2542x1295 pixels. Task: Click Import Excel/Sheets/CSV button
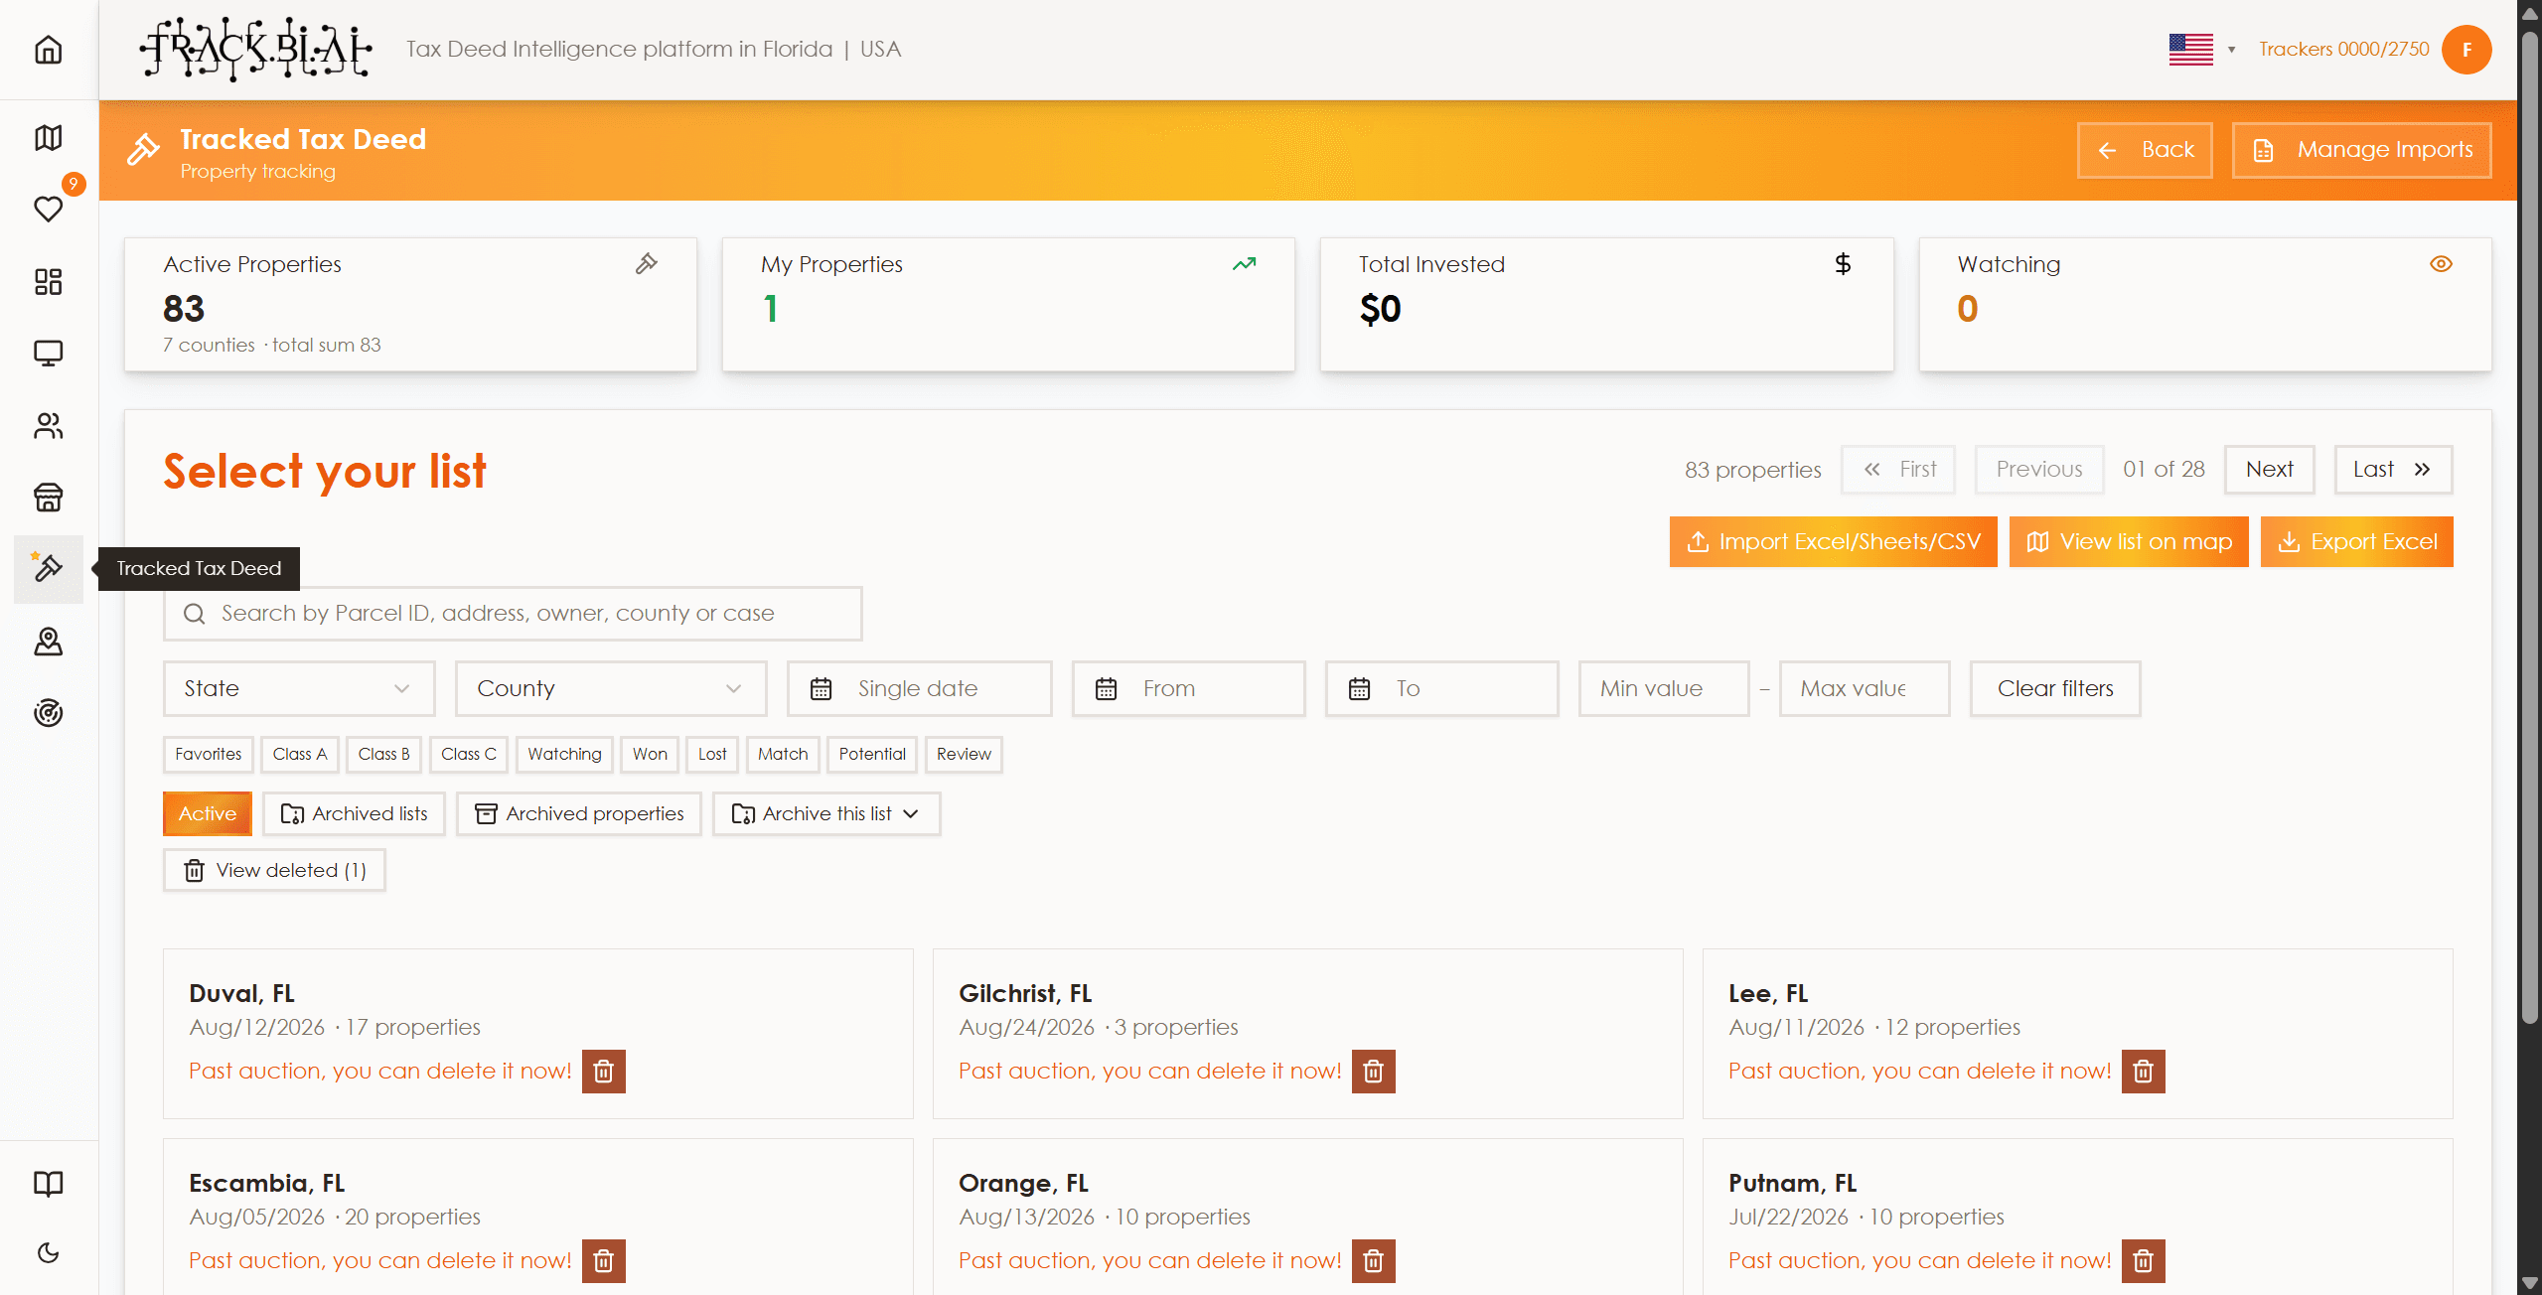point(1833,542)
